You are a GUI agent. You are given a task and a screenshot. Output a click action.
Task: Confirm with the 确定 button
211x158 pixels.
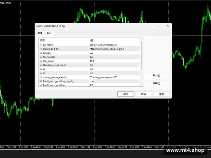tap(126, 94)
